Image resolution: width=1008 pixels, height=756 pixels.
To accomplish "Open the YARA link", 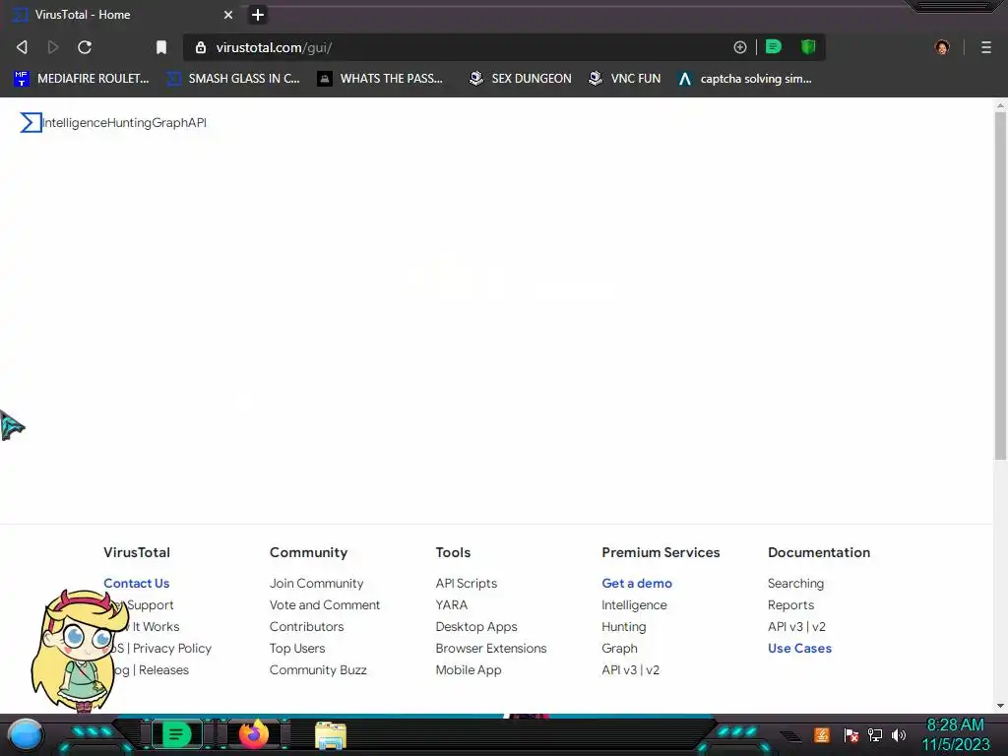I will 451,605.
